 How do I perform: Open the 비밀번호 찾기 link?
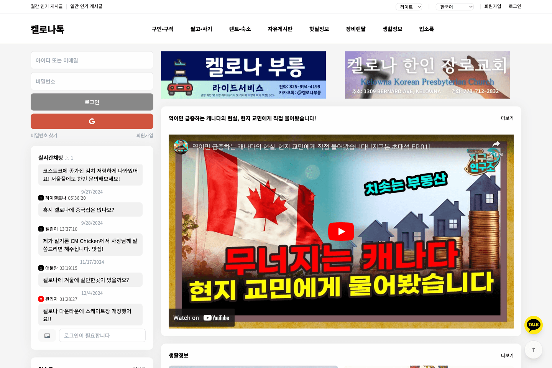tap(44, 135)
